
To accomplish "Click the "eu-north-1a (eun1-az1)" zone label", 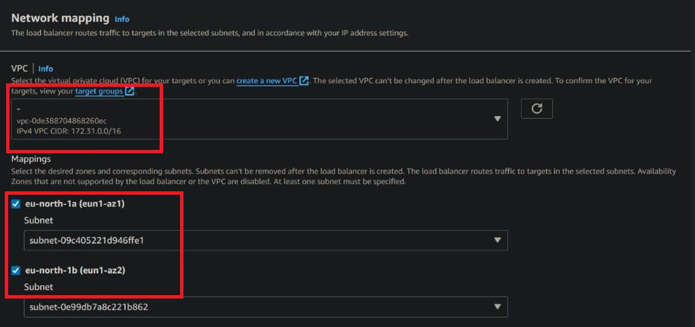I will (x=75, y=205).
